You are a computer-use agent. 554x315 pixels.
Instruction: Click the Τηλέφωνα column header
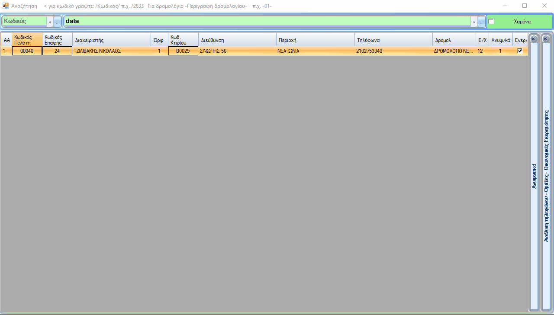pyautogui.click(x=393, y=40)
